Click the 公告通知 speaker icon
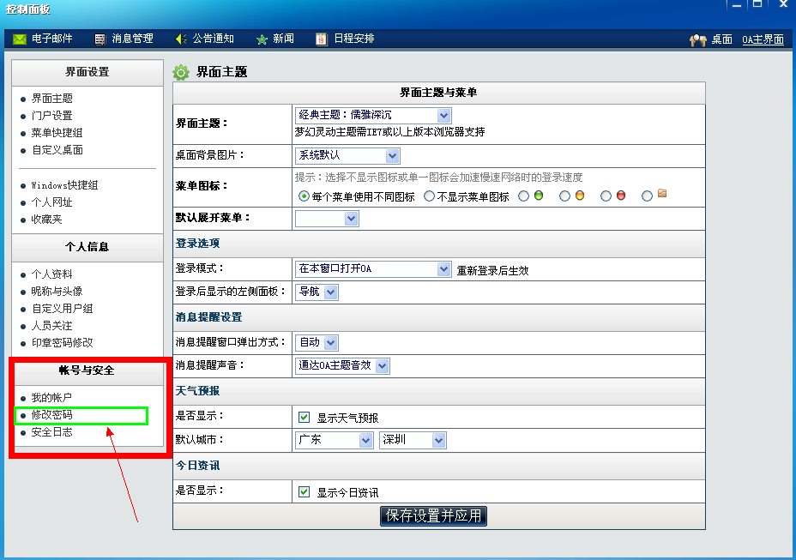The width and height of the screenshot is (796, 560). (181, 39)
